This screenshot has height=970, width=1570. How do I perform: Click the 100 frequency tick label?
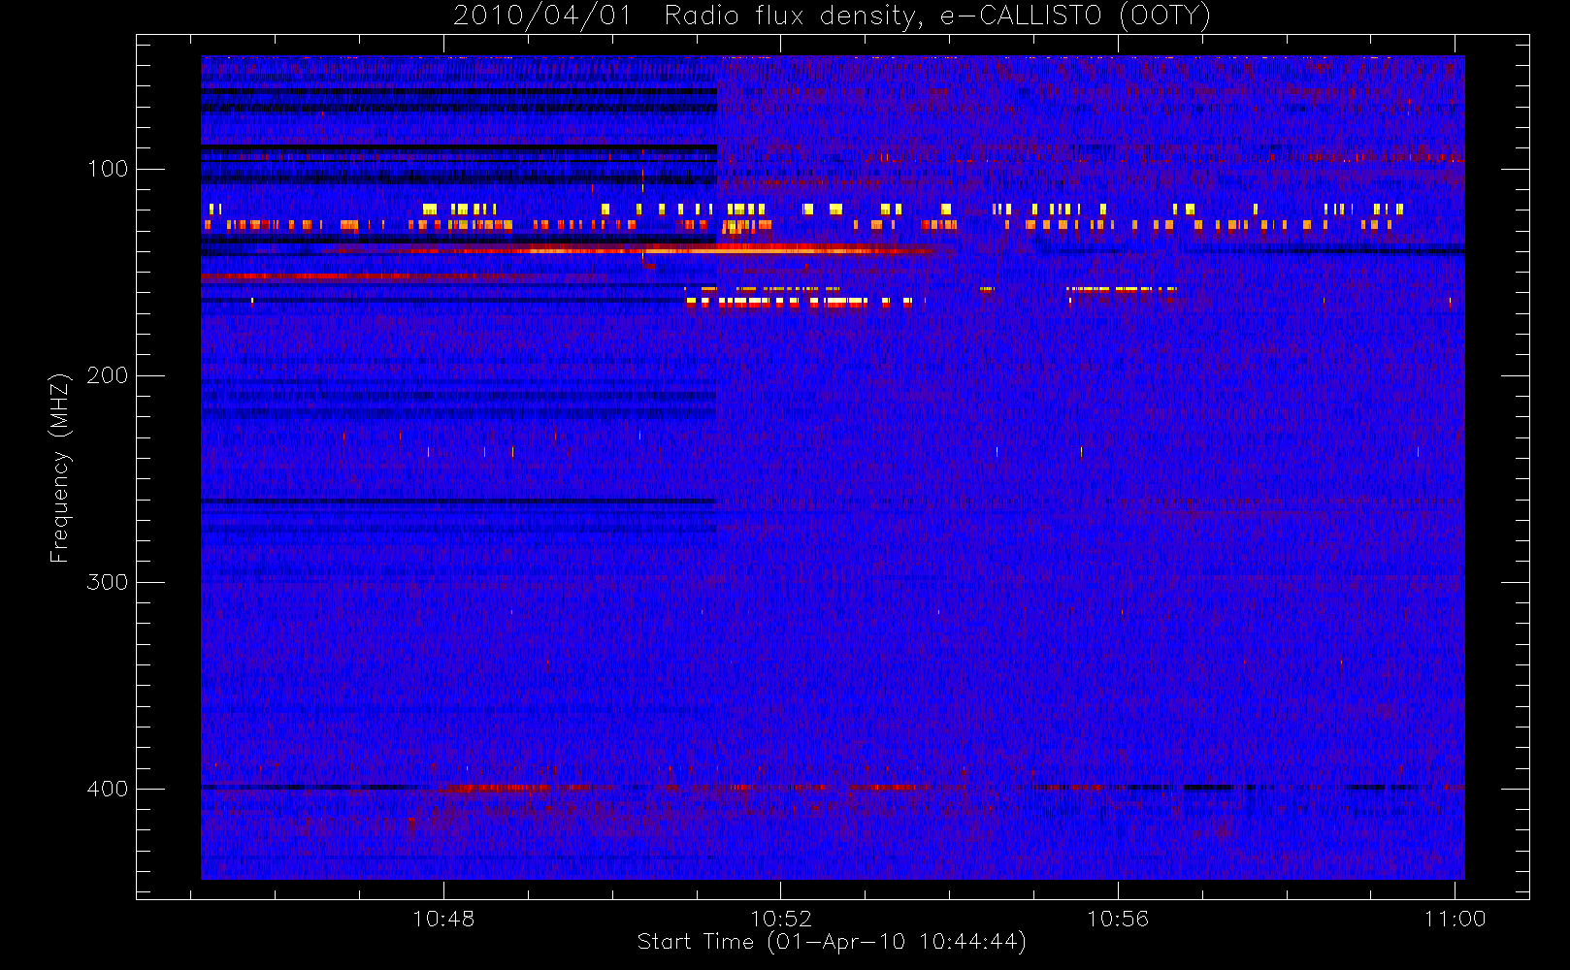(x=107, y=169)
